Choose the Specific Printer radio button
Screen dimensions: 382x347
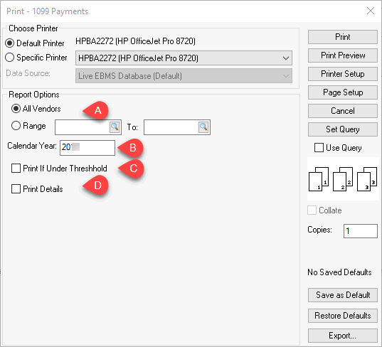tap(9, 58)
